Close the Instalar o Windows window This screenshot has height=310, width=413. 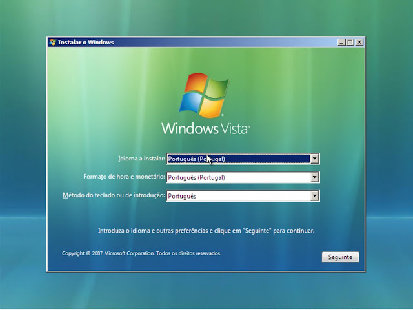coord(359,42)
